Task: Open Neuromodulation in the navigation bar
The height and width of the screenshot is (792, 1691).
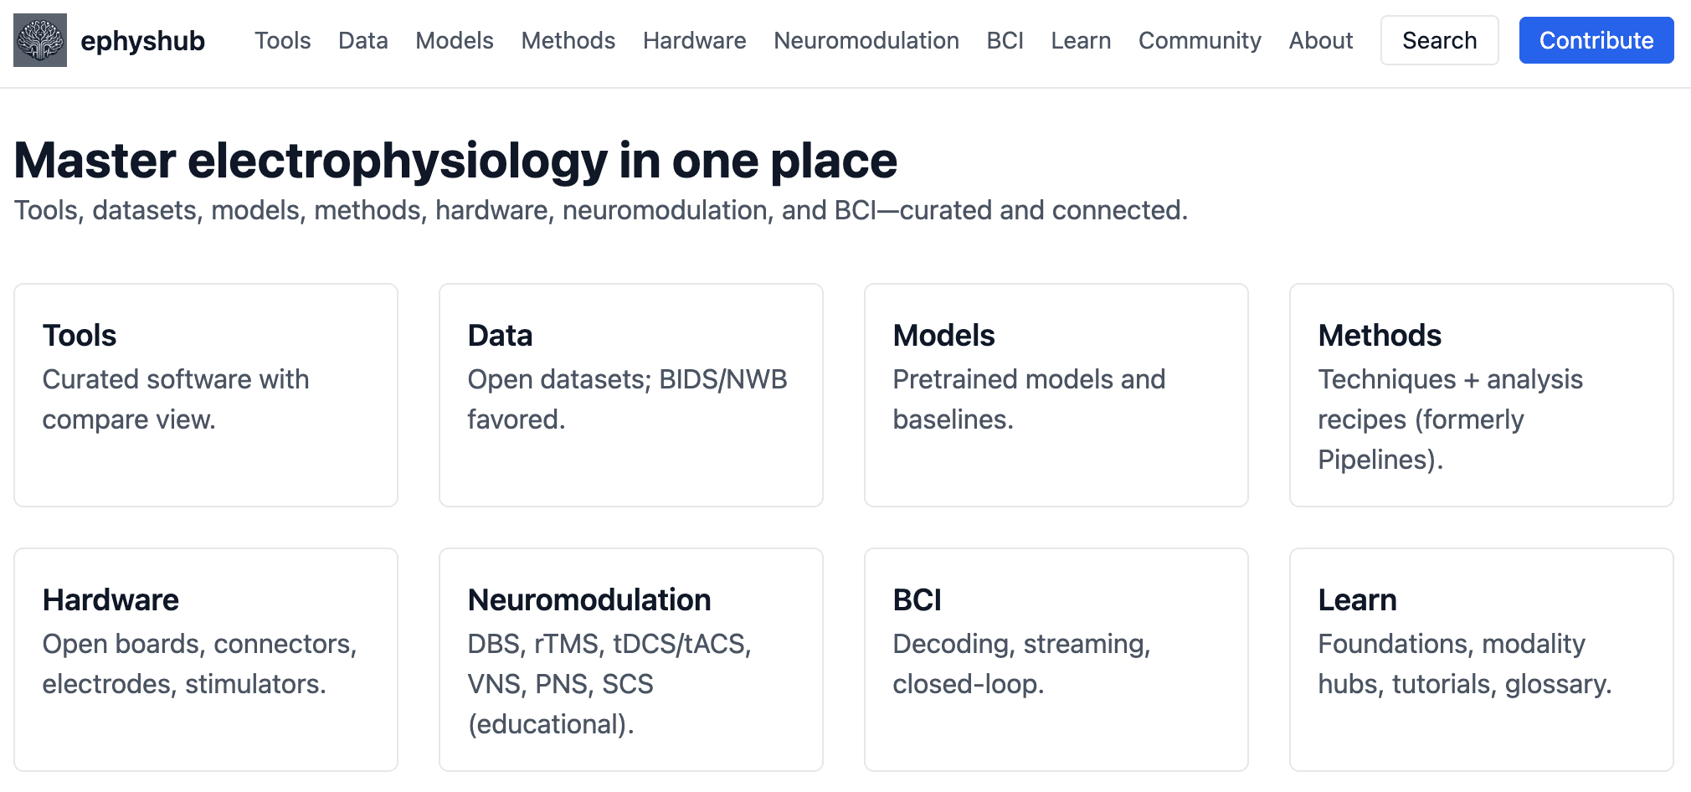Action: tap(866, 40)
